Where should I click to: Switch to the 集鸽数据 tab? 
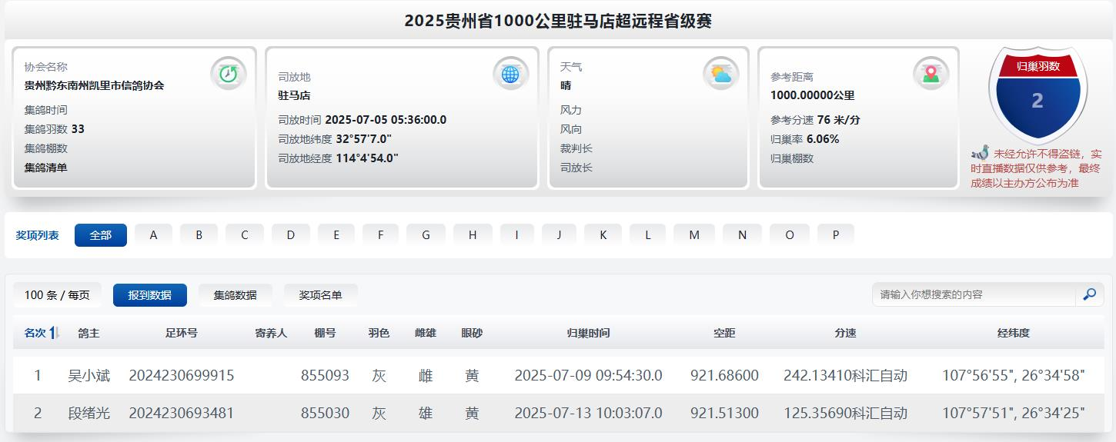tap(235, 295)
